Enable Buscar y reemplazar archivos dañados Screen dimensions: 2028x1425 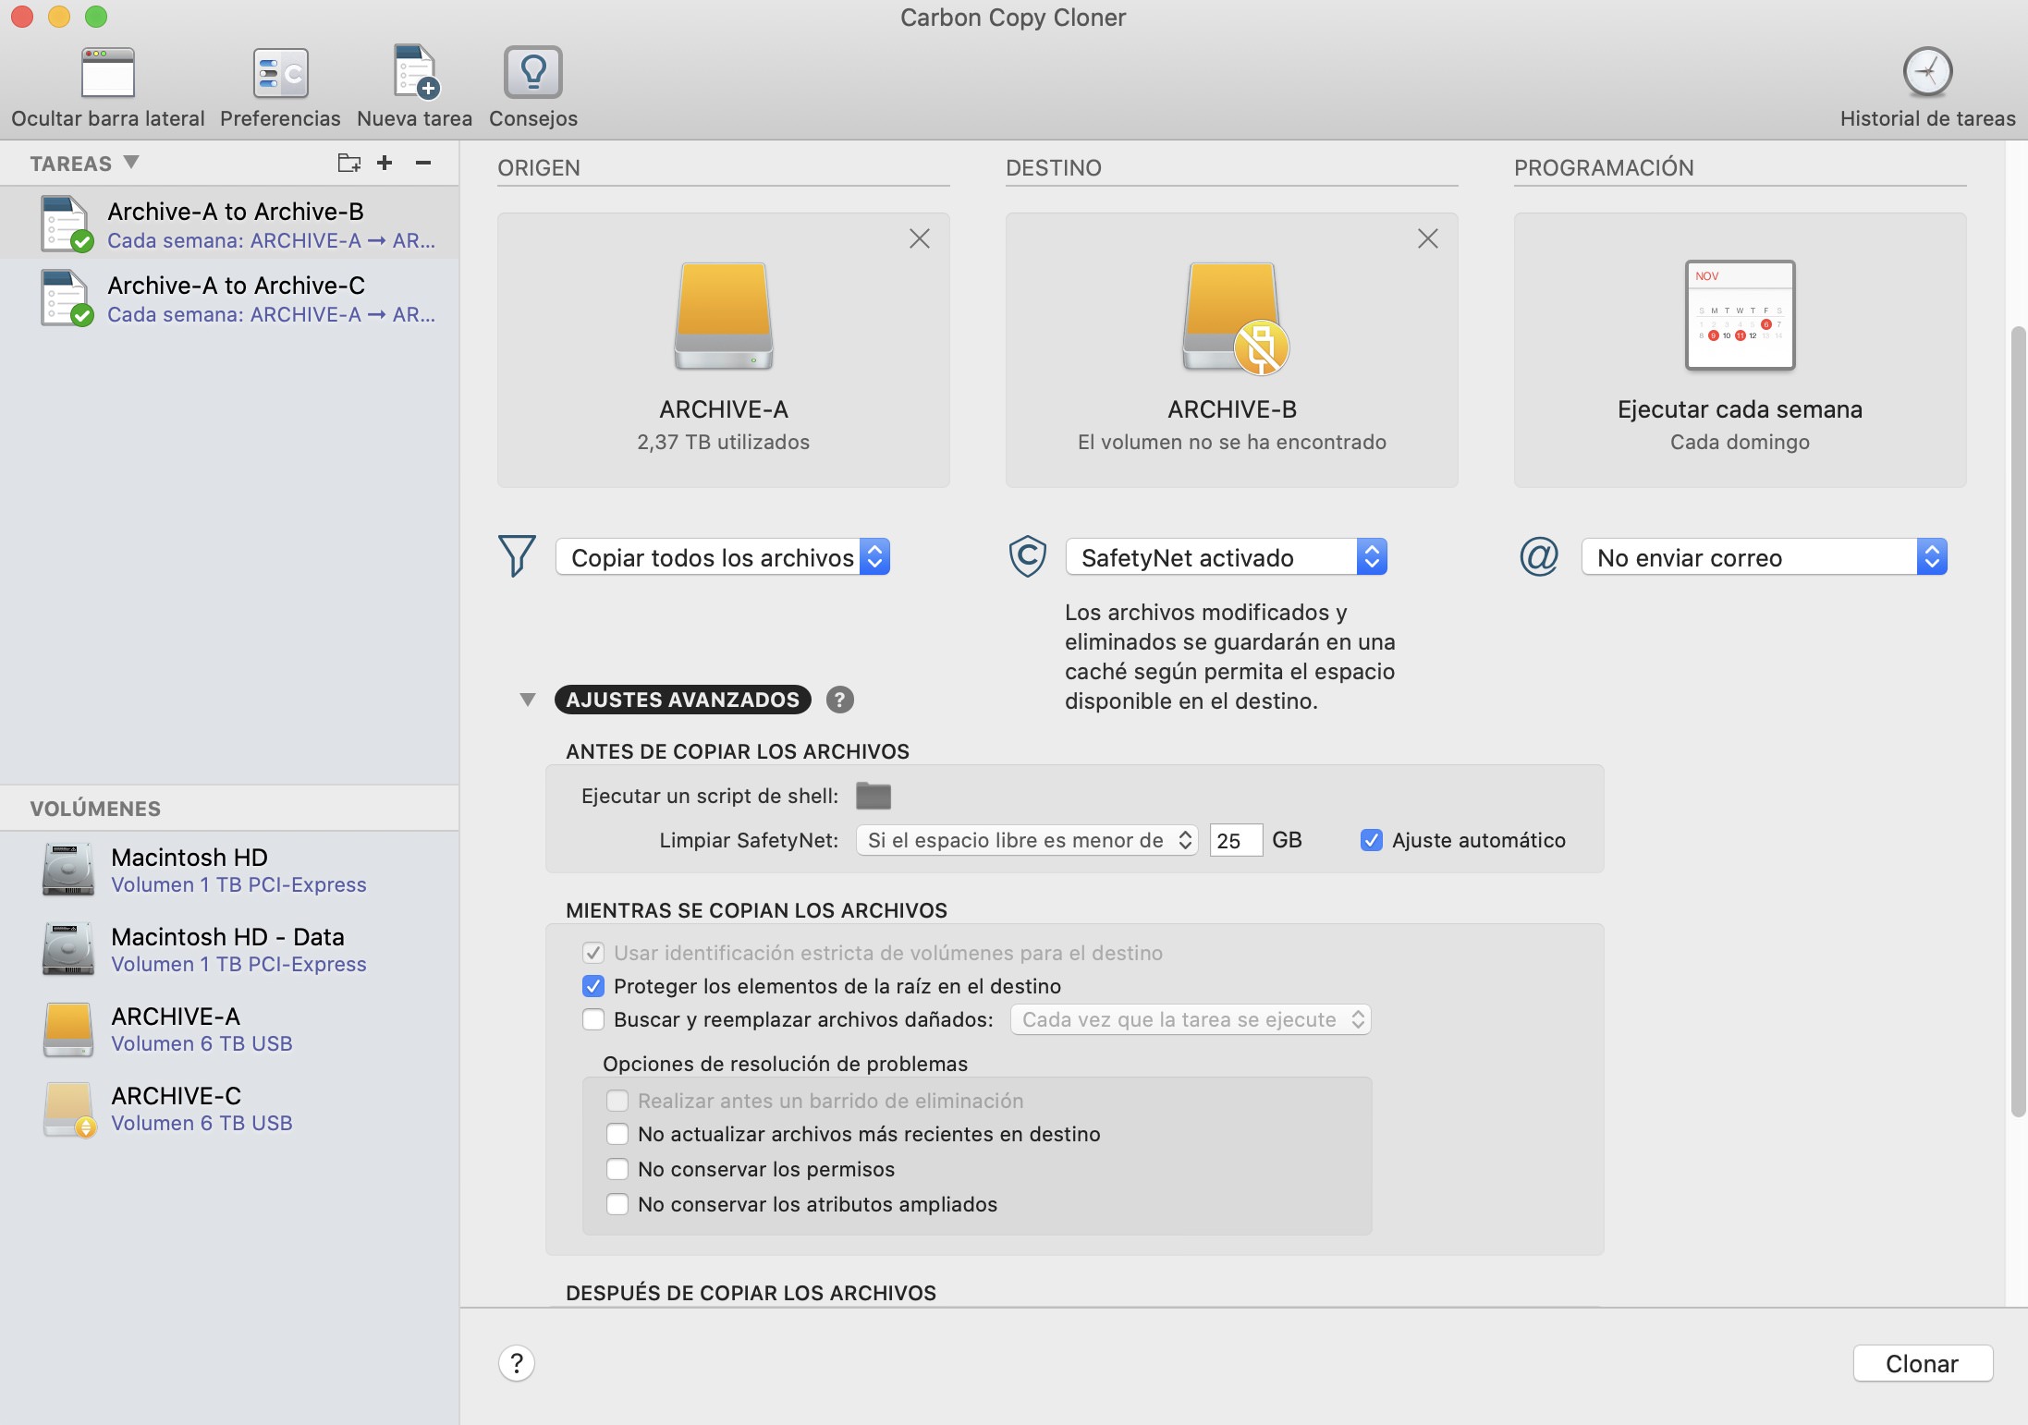click(x=593, y=1019)
